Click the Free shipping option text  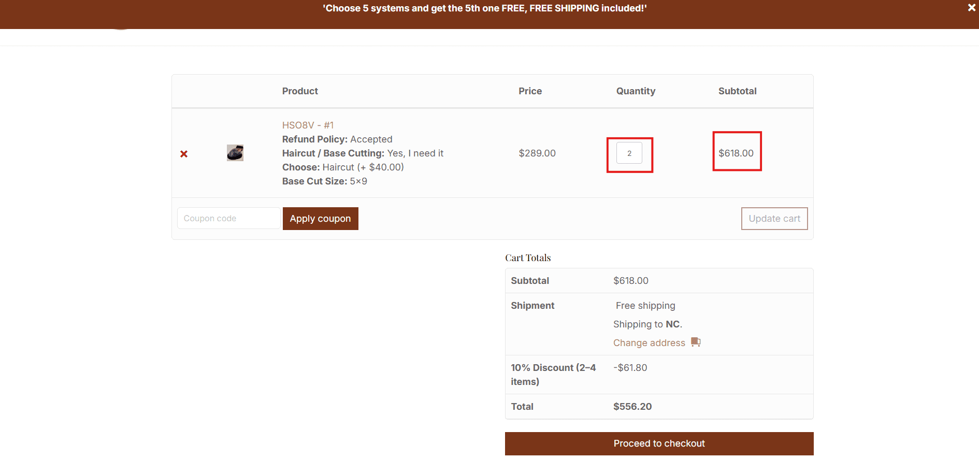[x=645, y=306]
